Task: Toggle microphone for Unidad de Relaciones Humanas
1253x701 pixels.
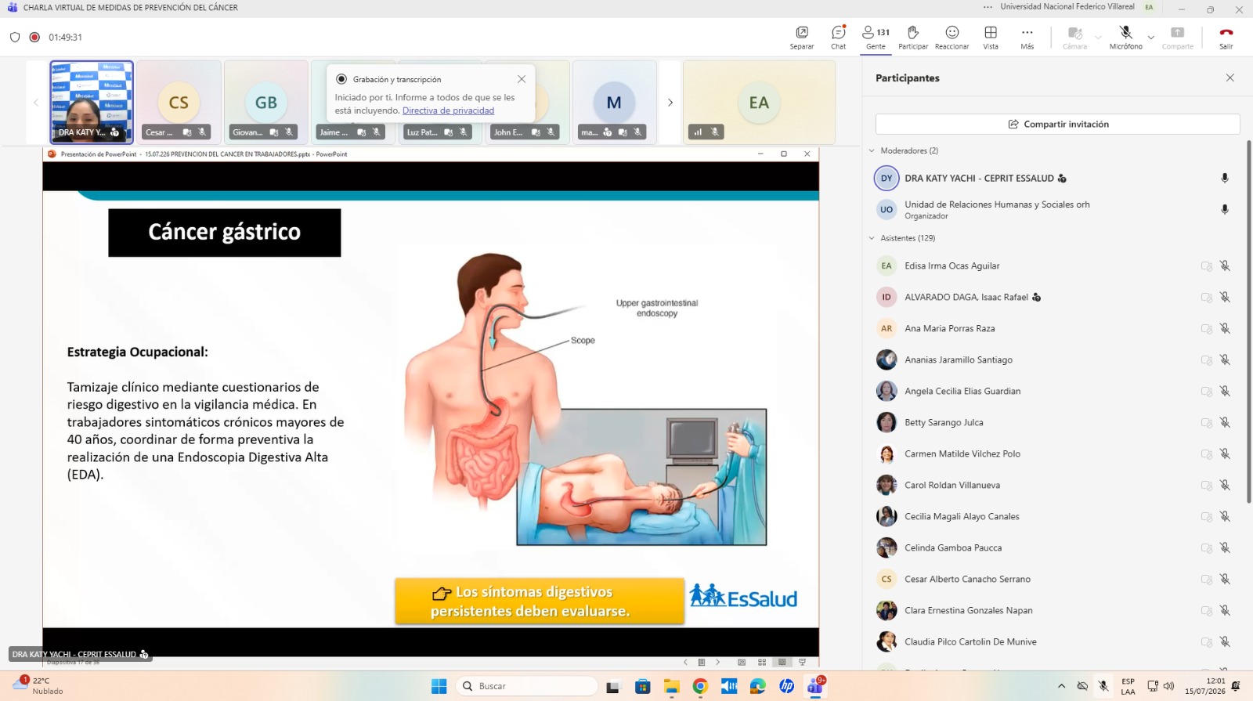Action: tap(1225, 209)
